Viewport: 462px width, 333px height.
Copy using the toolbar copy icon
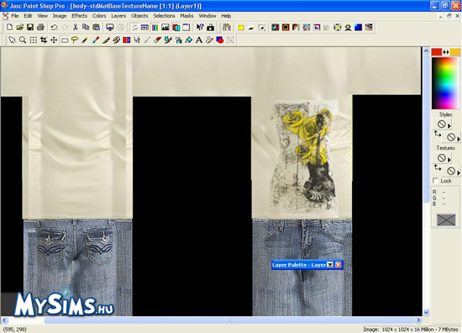86,28
